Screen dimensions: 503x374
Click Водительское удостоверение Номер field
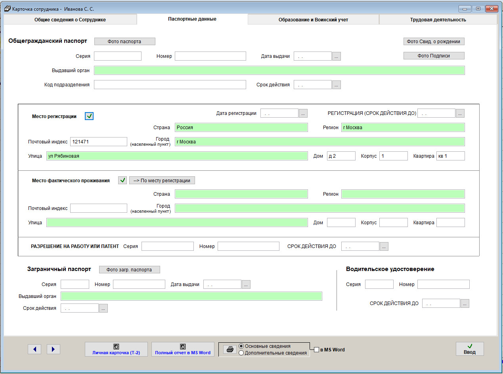point(444,284)
